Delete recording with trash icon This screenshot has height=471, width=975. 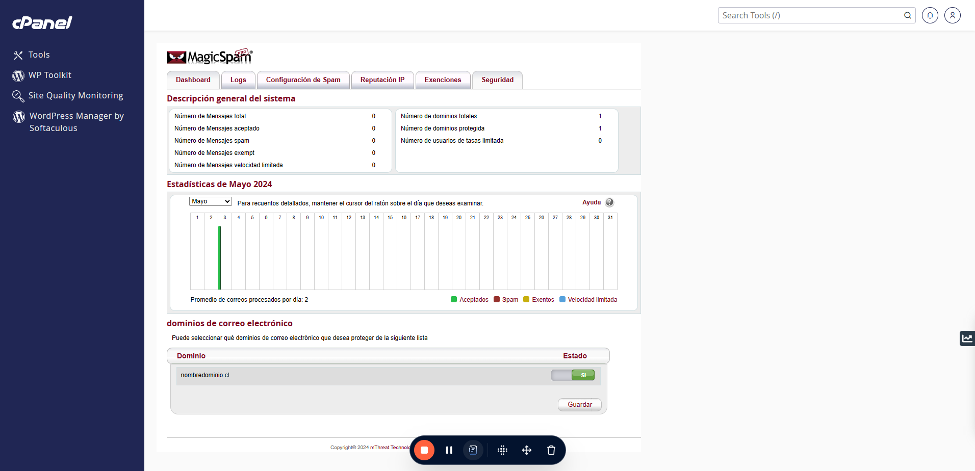551,450
